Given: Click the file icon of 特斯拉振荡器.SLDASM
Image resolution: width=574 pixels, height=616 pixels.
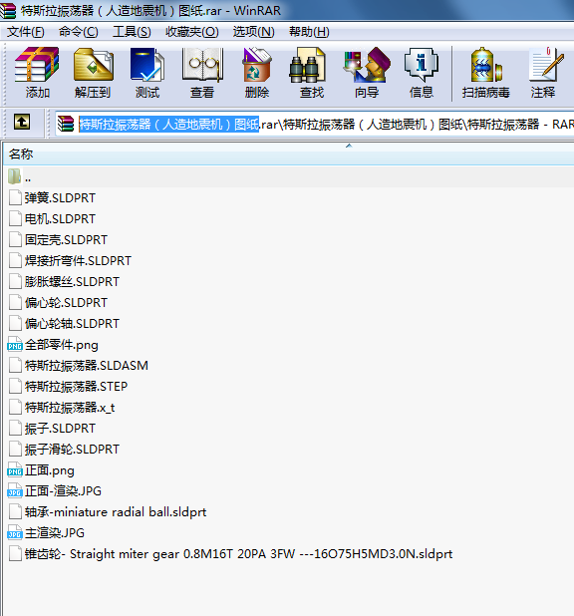Looking at the screenshot, I should [x=15, y=366].
